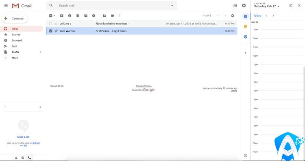Viewport: 305px width, 161px height.
Task: Jump to Today in calendar panel
Action: [257, 16]
